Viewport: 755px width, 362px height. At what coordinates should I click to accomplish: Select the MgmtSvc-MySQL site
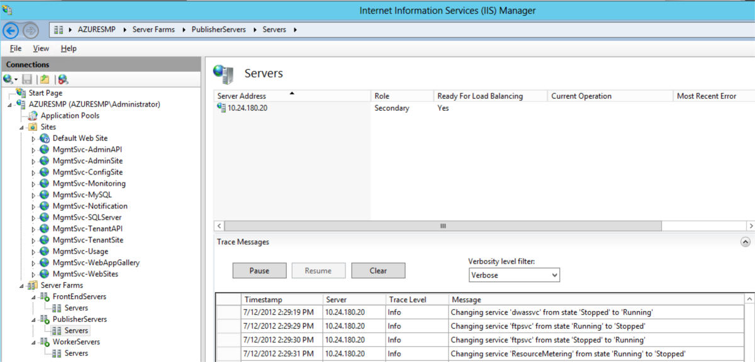tap(82, 195)
